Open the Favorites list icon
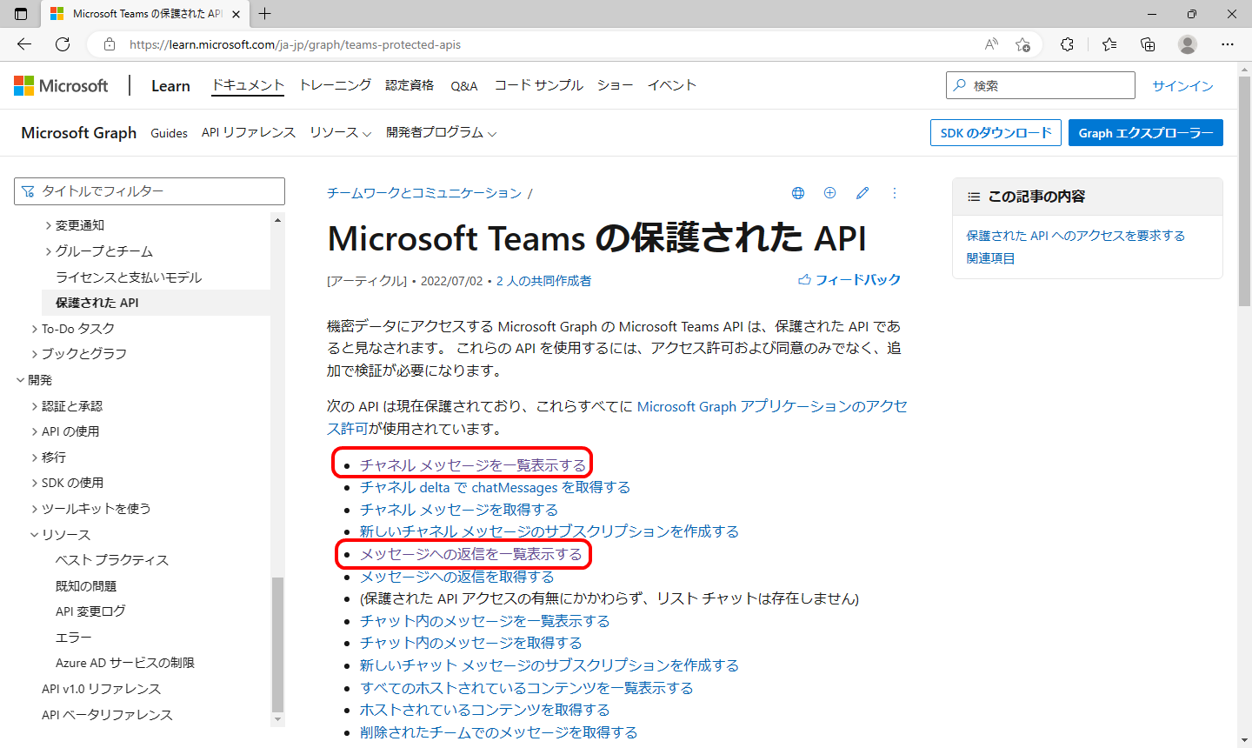1252x748 pixels. (1109, 44)
